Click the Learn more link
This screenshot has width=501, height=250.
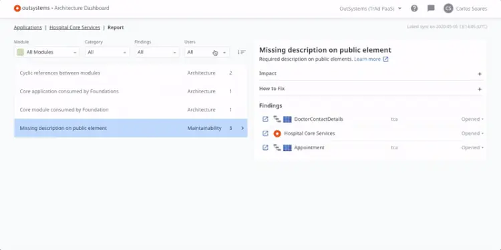pyautogui.click(x=367, y=59)
